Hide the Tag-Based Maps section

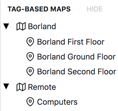pyautogui.click(x=95, y=9)
